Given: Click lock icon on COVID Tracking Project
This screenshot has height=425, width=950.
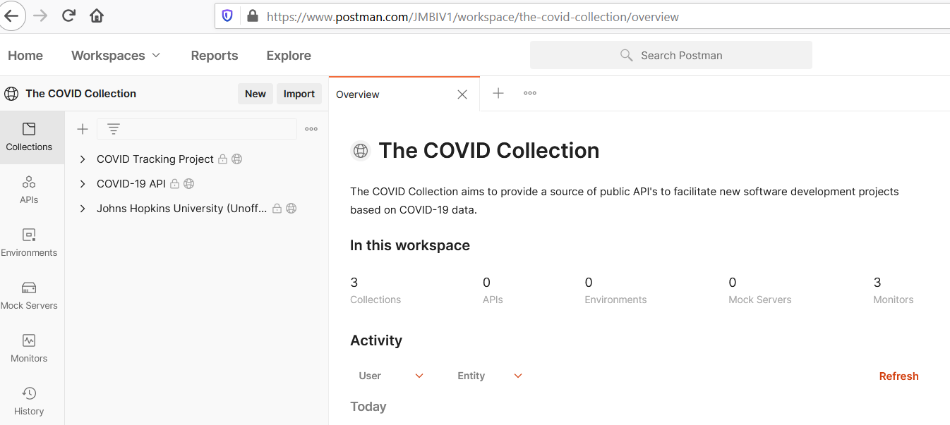Looking at the screenshot, I should coord(222,159).
